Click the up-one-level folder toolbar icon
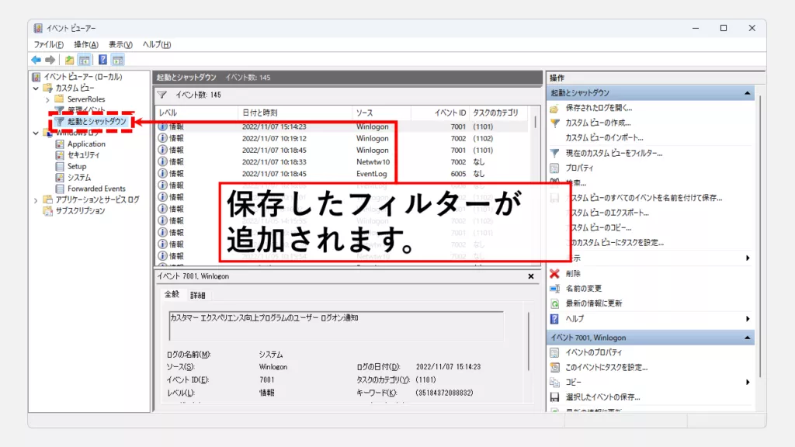795x447 pixels. pyautogui.click(x=70, y=60)
